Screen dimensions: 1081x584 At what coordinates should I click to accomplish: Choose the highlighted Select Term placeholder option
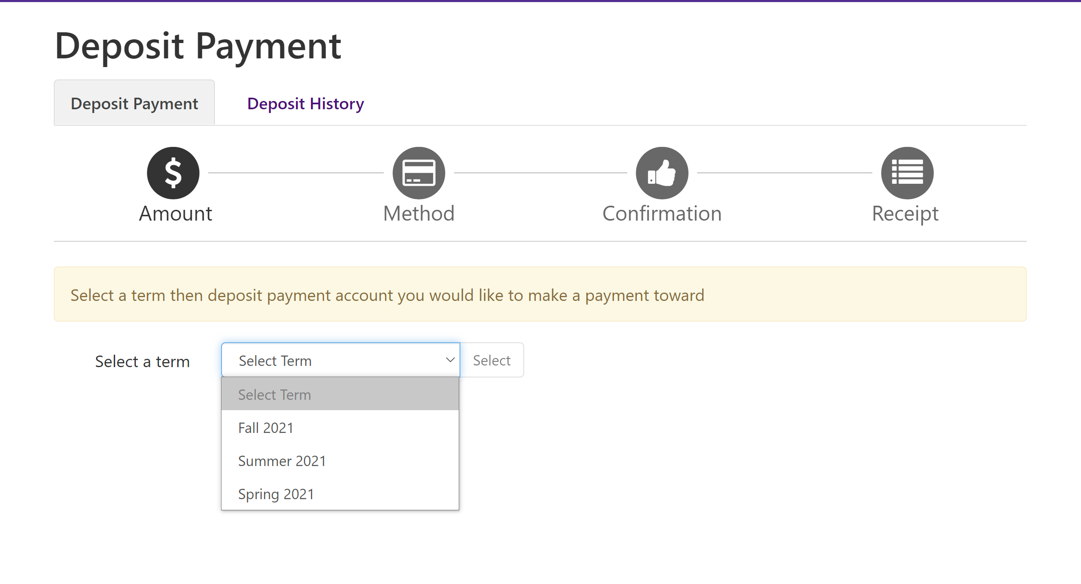(x=274, y=395)
